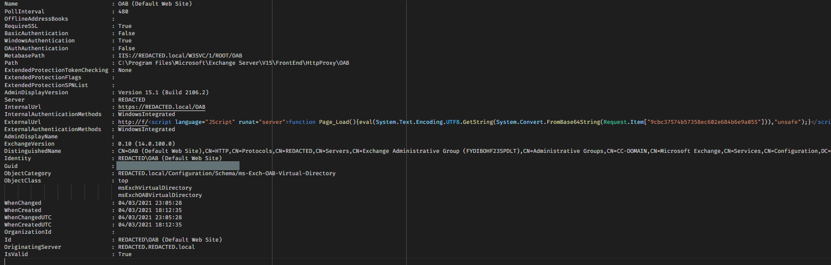Click the "WhenCreated" label
831x265 pixels.
coord(23,210)
